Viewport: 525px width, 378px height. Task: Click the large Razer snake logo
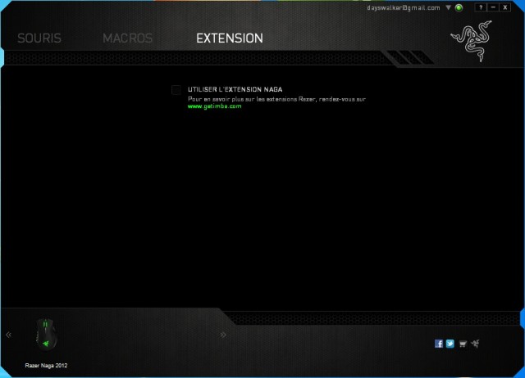[472, 41]
